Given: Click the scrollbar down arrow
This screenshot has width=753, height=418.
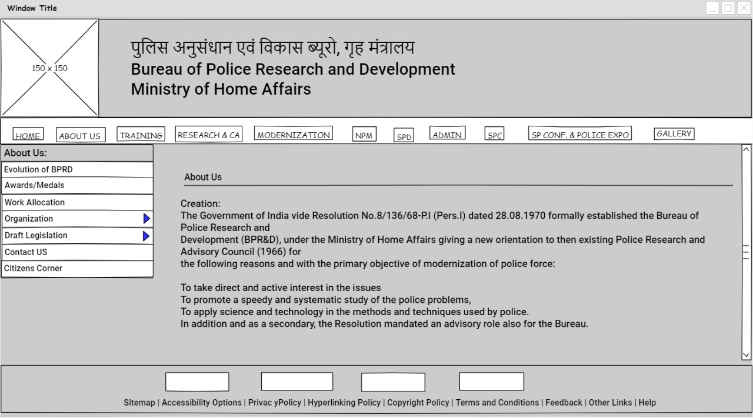Looking at the screenshot, I should coord(747,355).
